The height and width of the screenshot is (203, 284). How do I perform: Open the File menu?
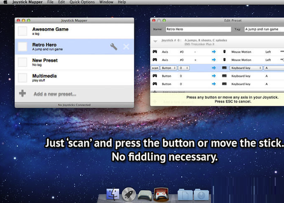(50, 2)
